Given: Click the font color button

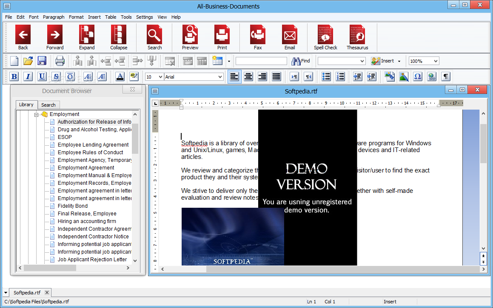Looking at the screenshot, I should coord(120,76).
